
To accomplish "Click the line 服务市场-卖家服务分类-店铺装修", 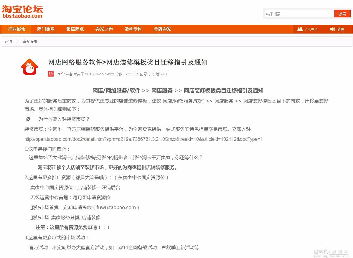I will (x=65, y=218).
